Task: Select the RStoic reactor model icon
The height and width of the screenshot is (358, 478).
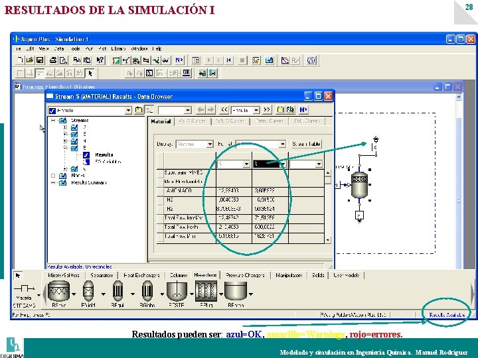Action: 59,291
